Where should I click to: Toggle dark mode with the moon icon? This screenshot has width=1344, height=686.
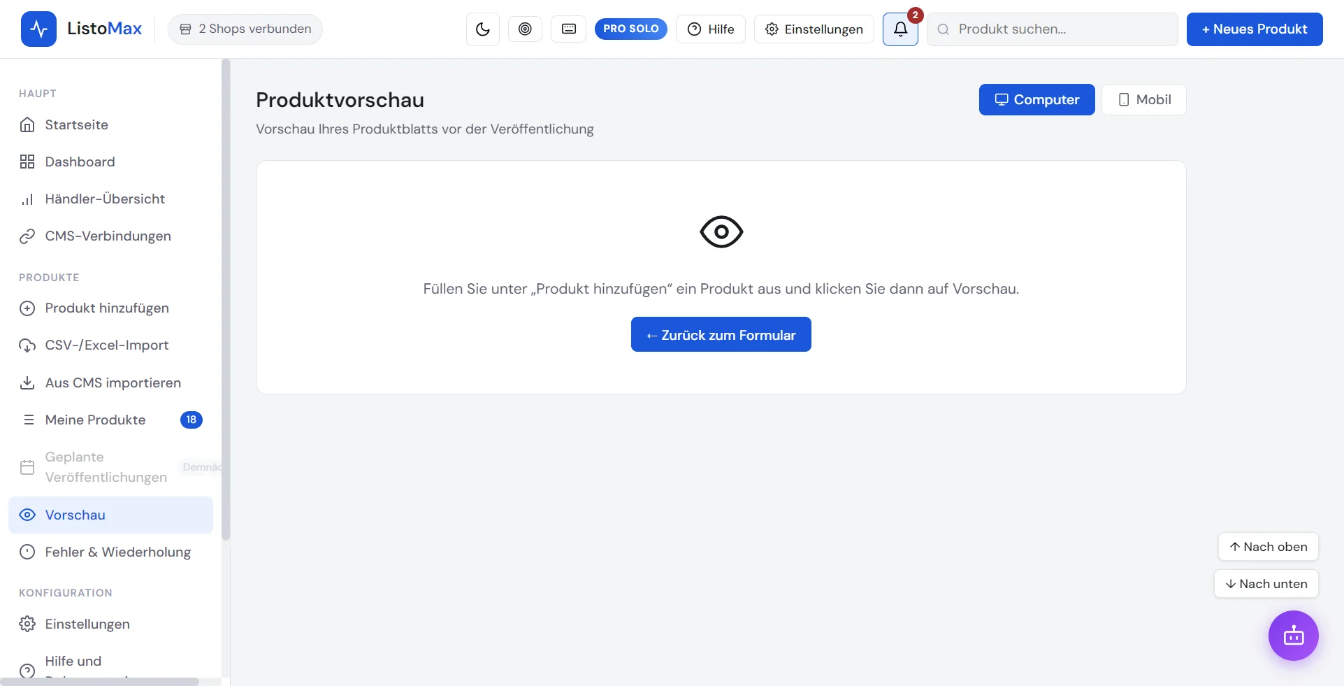point(483,29)
